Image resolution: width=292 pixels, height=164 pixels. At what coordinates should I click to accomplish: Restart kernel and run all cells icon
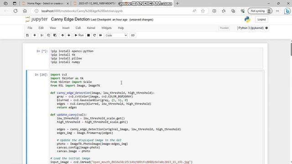click(x=100, y=36)
